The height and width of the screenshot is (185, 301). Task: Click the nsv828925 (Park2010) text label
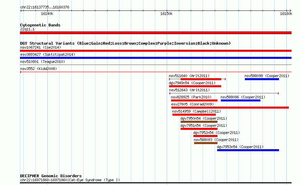(x=191, y=97)
